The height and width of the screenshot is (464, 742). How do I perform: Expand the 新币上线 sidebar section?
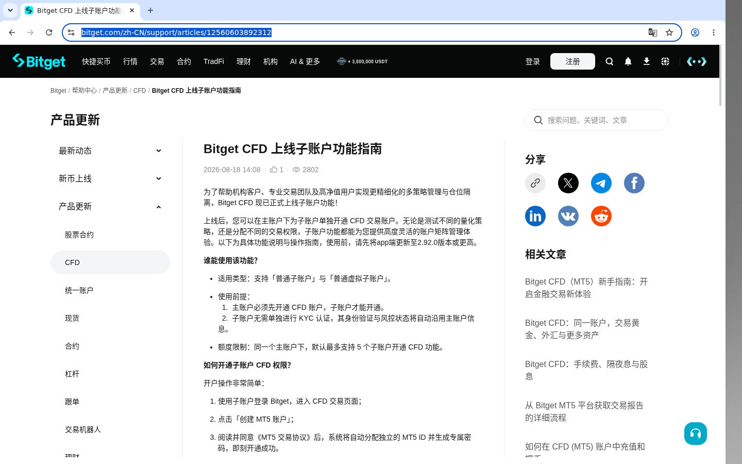[x=110, y=178]
